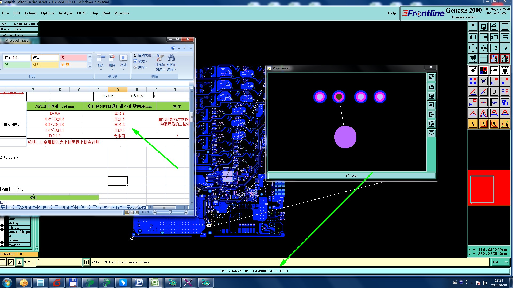Select the measurement ruler tool
Image resolution: width=513 pixels, height=288 pixels.
(x=494, y=70)
